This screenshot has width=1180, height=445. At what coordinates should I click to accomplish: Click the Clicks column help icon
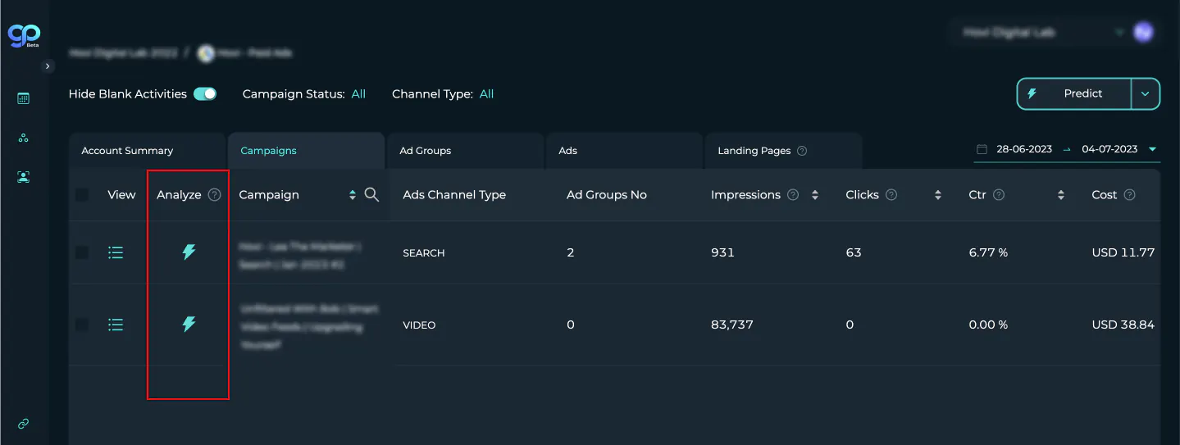coord(891,195)
